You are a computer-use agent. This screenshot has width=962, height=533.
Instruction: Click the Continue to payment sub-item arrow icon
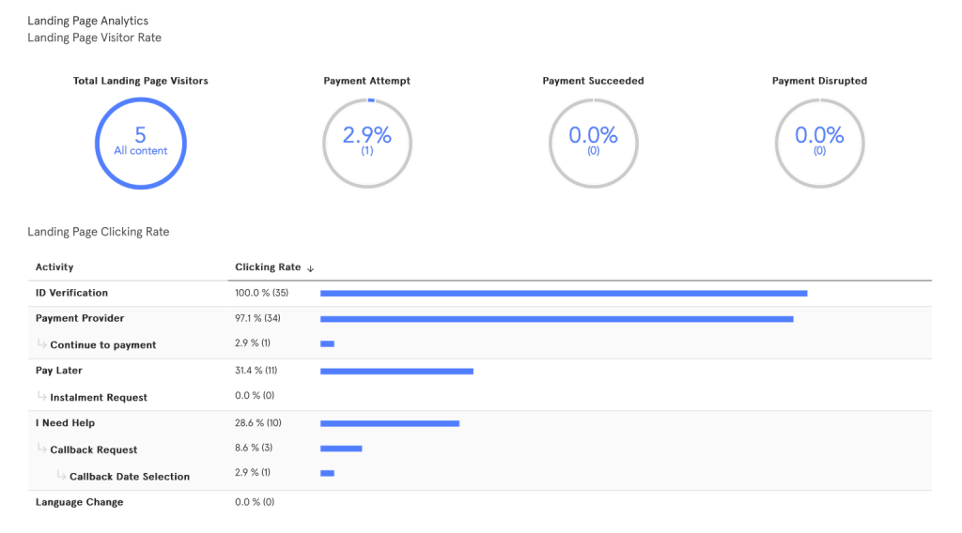point(41,343)
